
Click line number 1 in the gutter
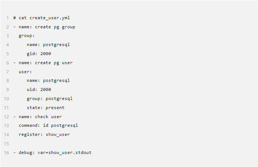(x=7, y=18)
